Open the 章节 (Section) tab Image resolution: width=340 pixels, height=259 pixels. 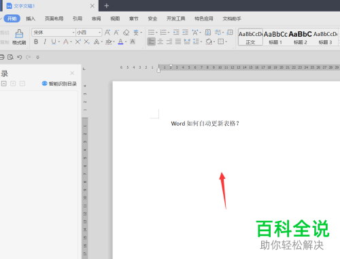tap(134, 18)
